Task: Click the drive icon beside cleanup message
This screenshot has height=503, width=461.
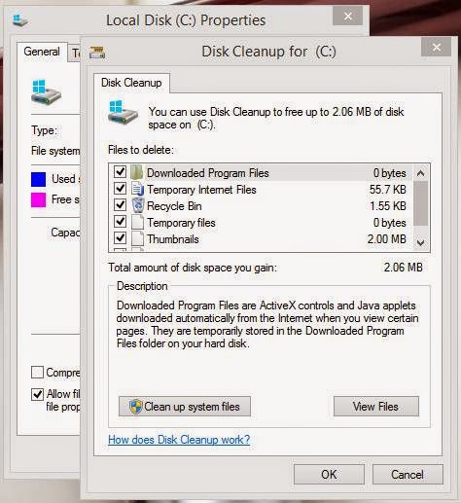Action: [123, 116]
